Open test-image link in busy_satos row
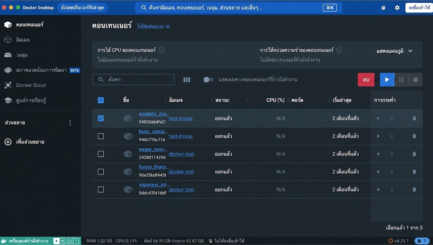Screen dimensions: 433x245 click(181, 136)
